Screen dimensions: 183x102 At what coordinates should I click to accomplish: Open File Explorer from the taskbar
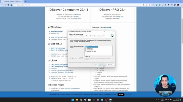pyautogui.click(x=77, y=100)
